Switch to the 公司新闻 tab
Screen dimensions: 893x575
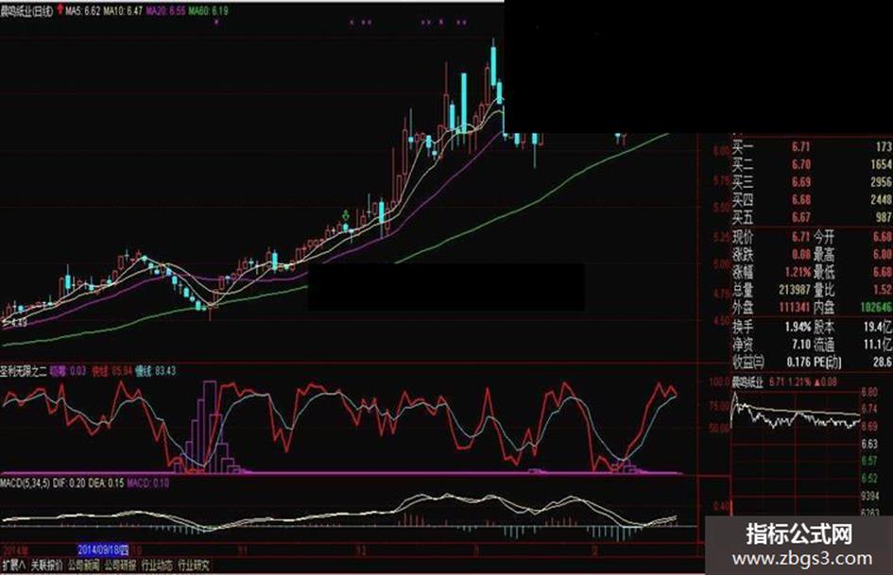tap(84, 566)
